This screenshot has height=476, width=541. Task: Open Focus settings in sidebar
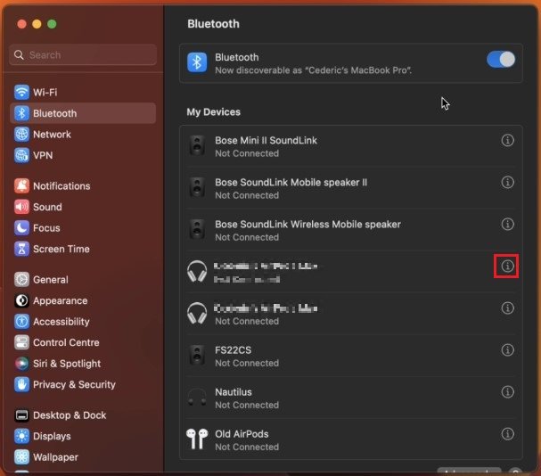[x=46, y=228]
